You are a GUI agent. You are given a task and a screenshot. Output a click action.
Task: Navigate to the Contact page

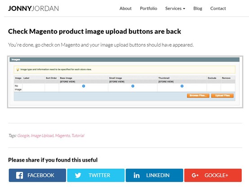[218, 9]
